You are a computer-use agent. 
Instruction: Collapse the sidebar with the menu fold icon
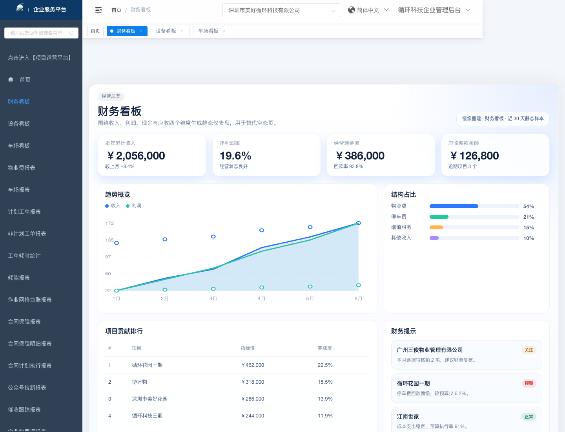[x=98, y=10]
